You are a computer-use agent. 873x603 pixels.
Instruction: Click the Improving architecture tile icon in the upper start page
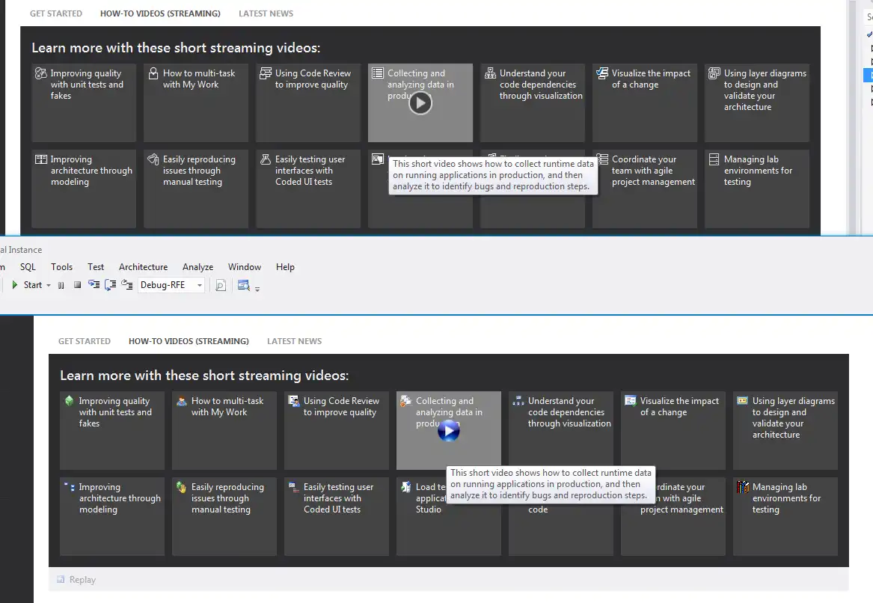tap(41, 159)
